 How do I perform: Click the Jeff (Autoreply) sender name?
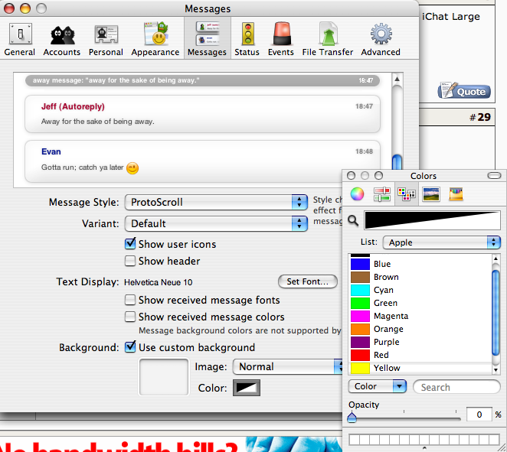73,106
